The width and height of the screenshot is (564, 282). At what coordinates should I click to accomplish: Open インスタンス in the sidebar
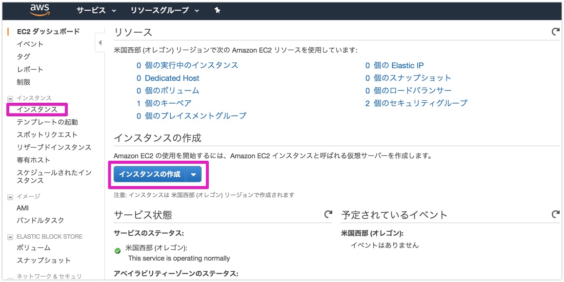pyautogui.click(x=37, y=109)
